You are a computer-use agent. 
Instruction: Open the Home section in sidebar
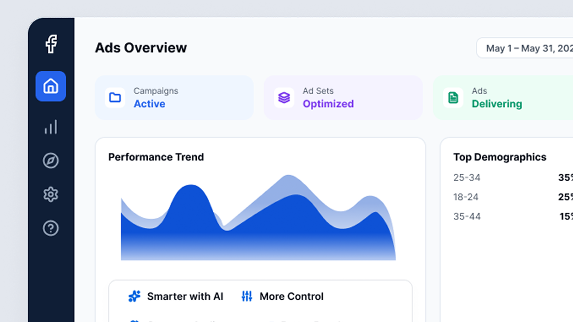[x=51, y=86]
